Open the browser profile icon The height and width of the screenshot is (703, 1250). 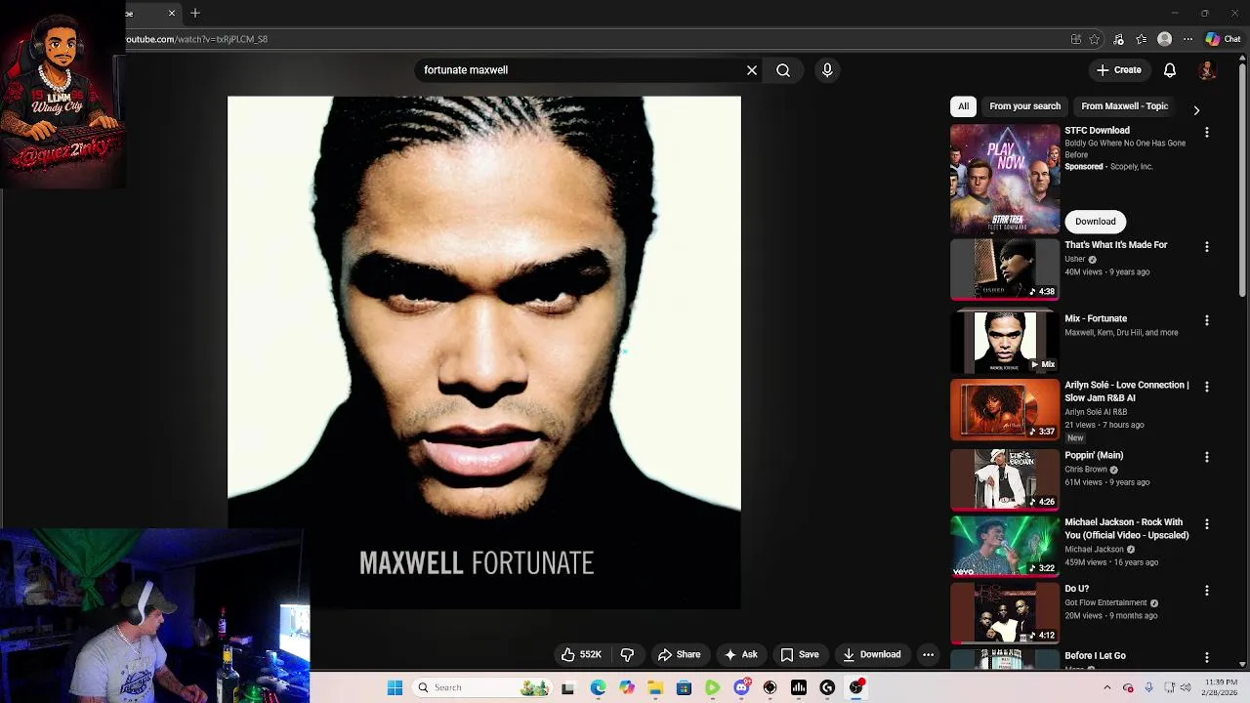(1164, 39)
